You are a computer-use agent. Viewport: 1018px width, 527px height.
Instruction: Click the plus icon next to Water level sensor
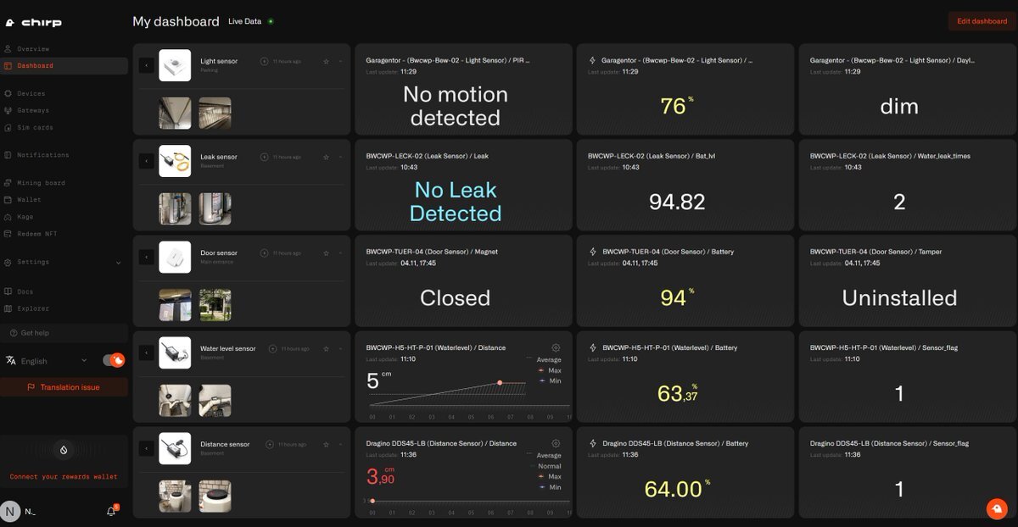click(x=273, y=348)
